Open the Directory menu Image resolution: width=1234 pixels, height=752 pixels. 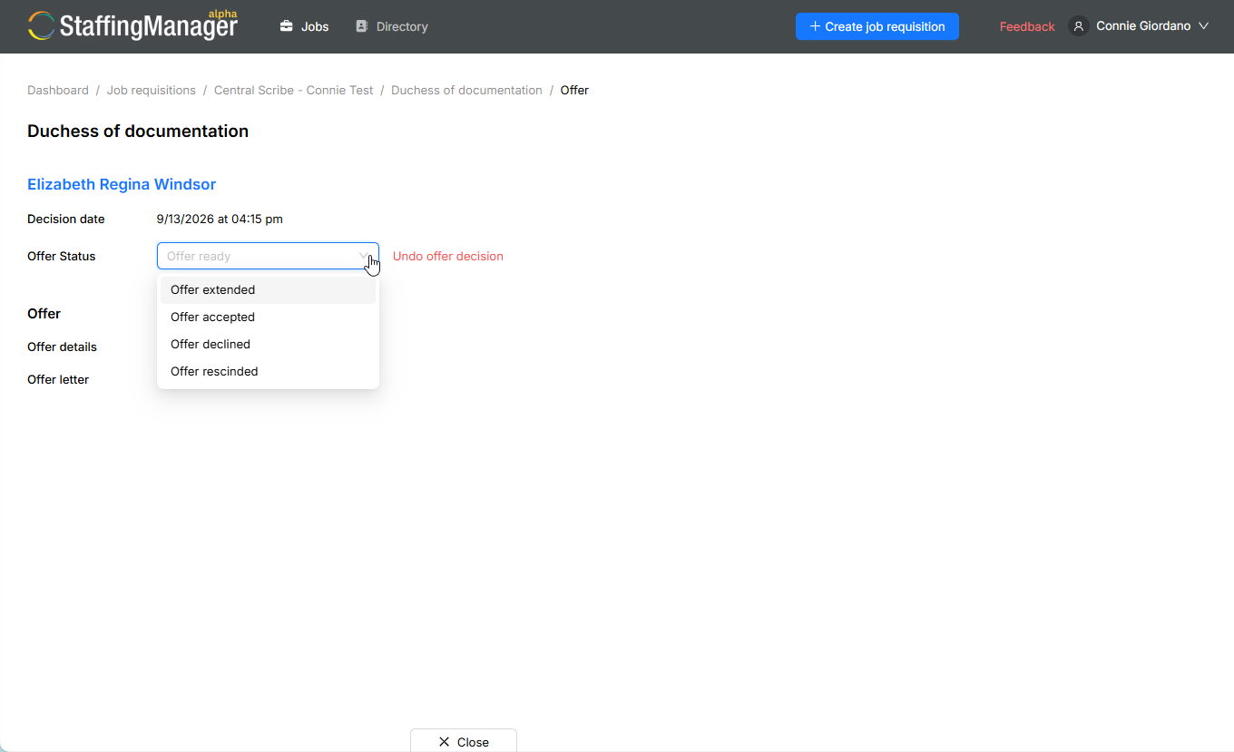392,26
